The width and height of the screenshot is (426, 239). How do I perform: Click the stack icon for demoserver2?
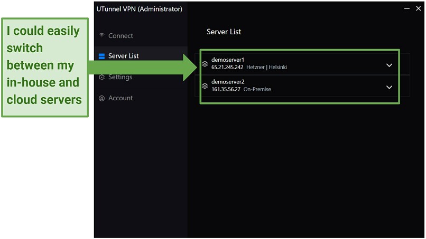pos(205,86)
